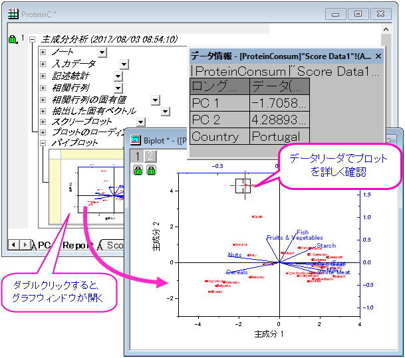This screenshot has height=358, width=405.
Task: Click the ロング... column header in data info
Action: tap(219, 86)
